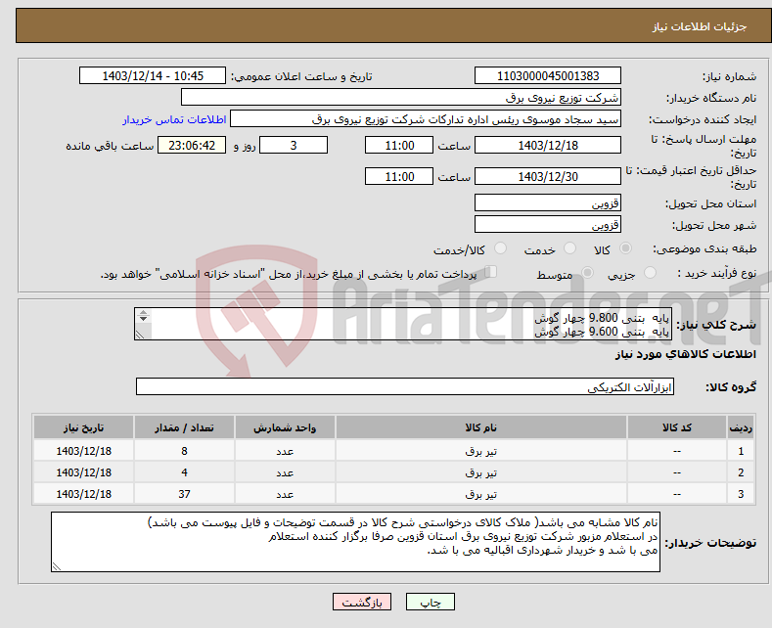Click the response deadline date 1403/12/18 field
This screenshot has height=628, width=772.
pos(548,145)
